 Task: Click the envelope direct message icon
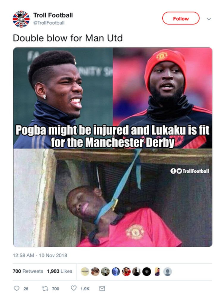tap(102, 288)
